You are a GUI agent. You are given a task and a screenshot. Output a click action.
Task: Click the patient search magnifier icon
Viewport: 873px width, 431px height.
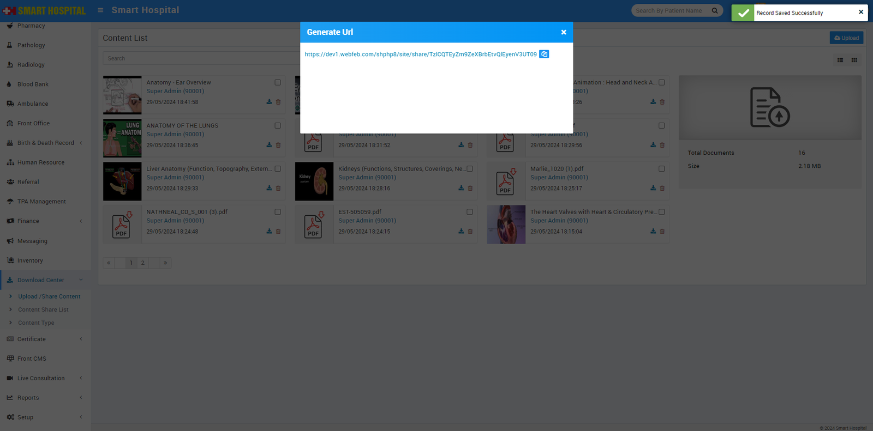tap(715, 10)
